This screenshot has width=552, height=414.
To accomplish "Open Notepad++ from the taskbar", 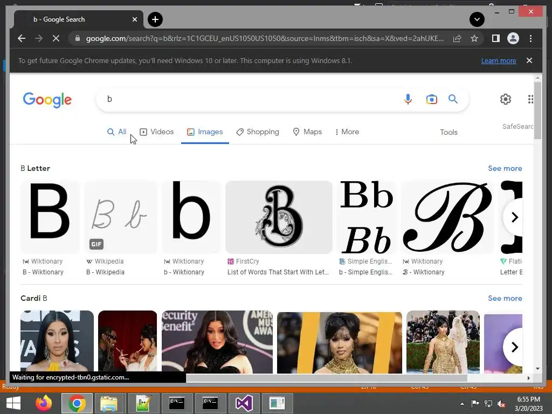I will tap(143, 403).
